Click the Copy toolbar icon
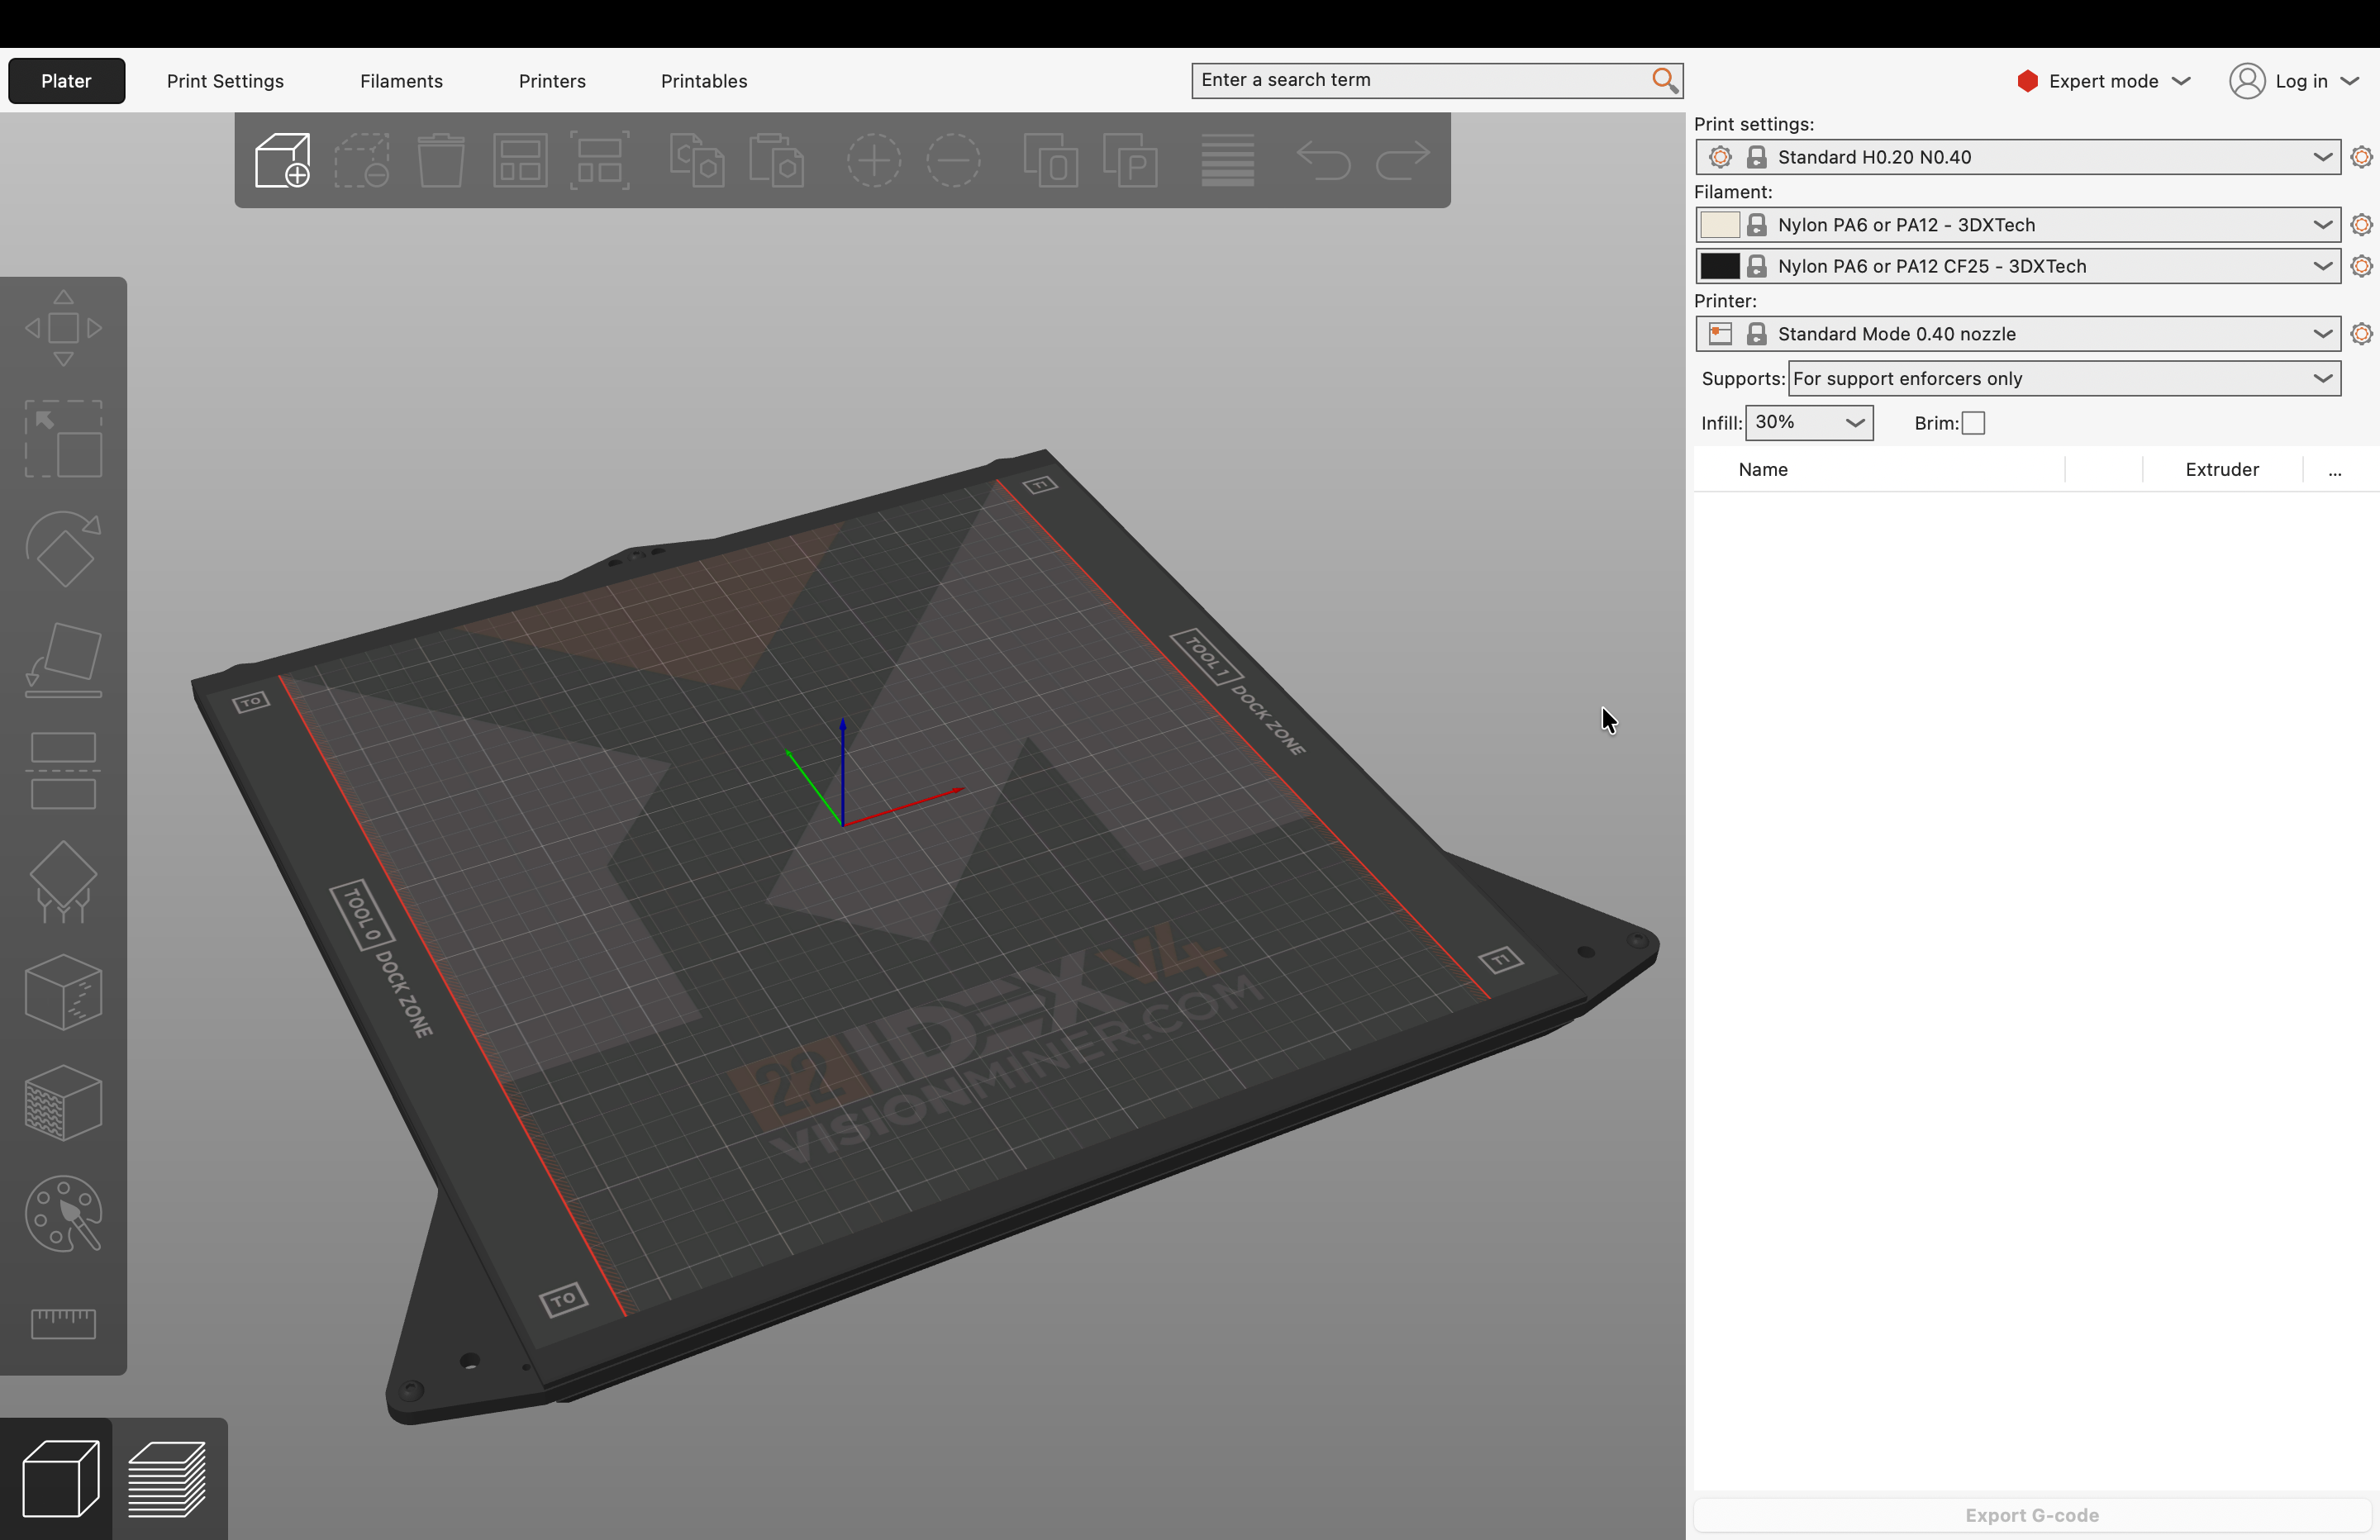 (x=696, y=160)
